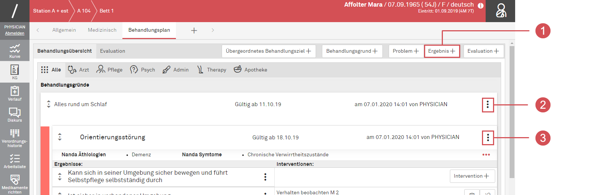Go to previous tabs with left chevron
590x195 pixels.
point(38,30)
